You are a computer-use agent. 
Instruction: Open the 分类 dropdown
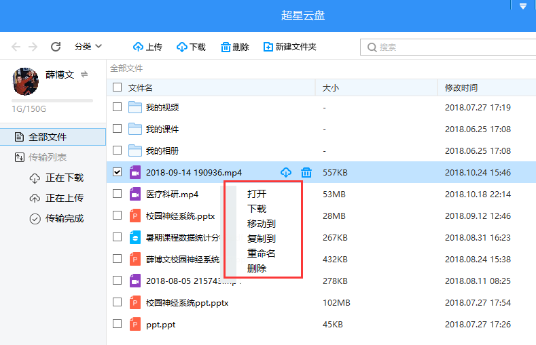88,46
